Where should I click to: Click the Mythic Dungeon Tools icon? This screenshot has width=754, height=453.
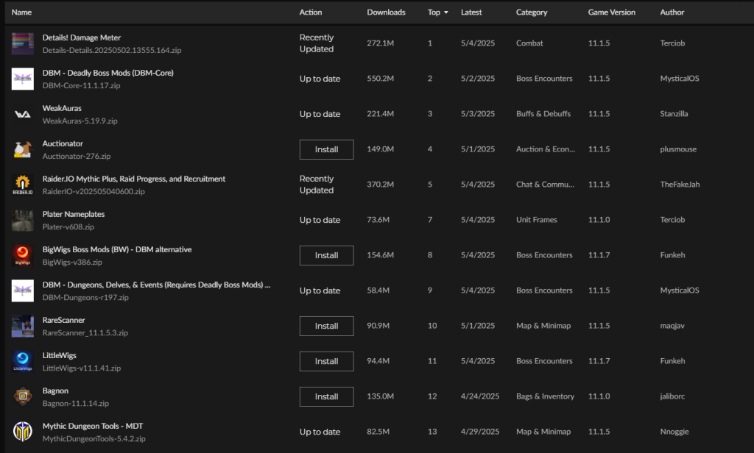tap(23, 432)
